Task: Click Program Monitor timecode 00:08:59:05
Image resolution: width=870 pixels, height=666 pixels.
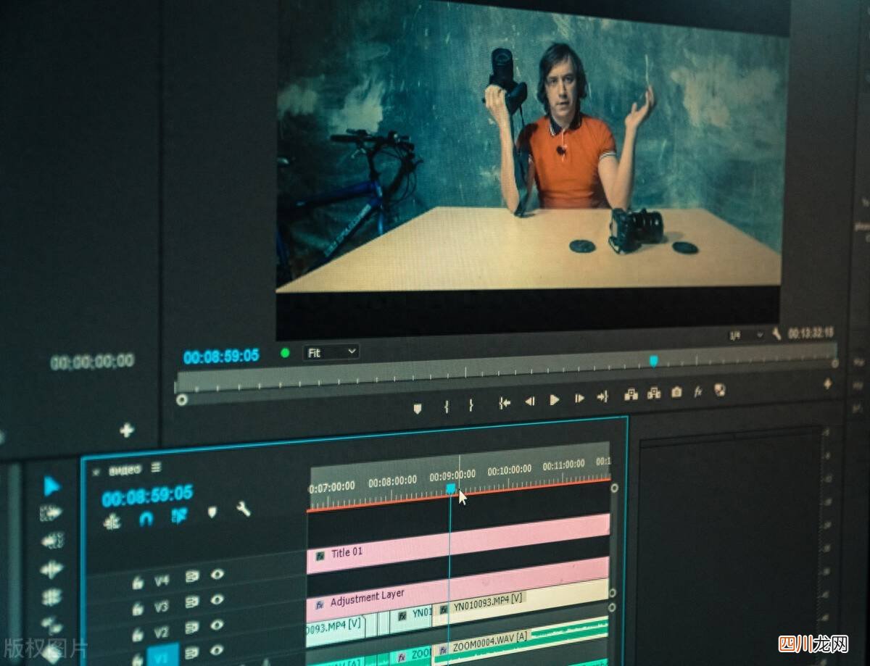Action: (x=221, y=356)
